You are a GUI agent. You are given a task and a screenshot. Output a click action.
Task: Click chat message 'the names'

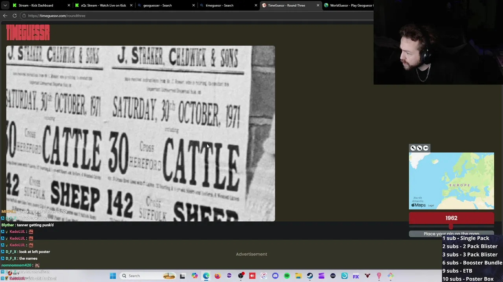28,258
